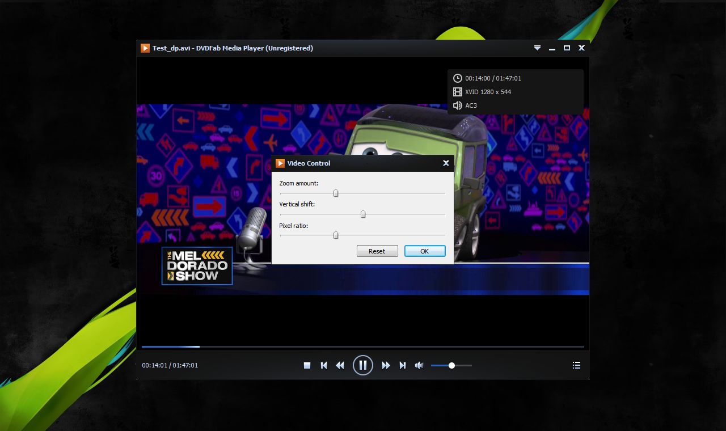Maximize the media player window
Image resolution: width=726 pixels, height=431 pixels.
pos(567,48)
